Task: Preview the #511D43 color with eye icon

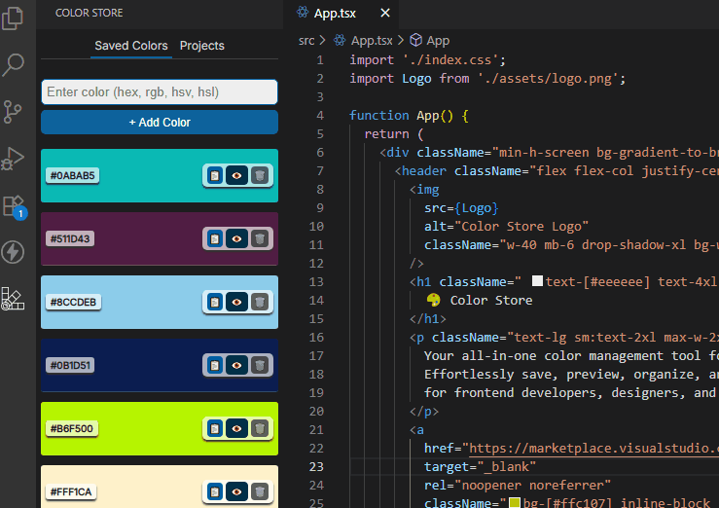Action: click(x=236, y=238)
